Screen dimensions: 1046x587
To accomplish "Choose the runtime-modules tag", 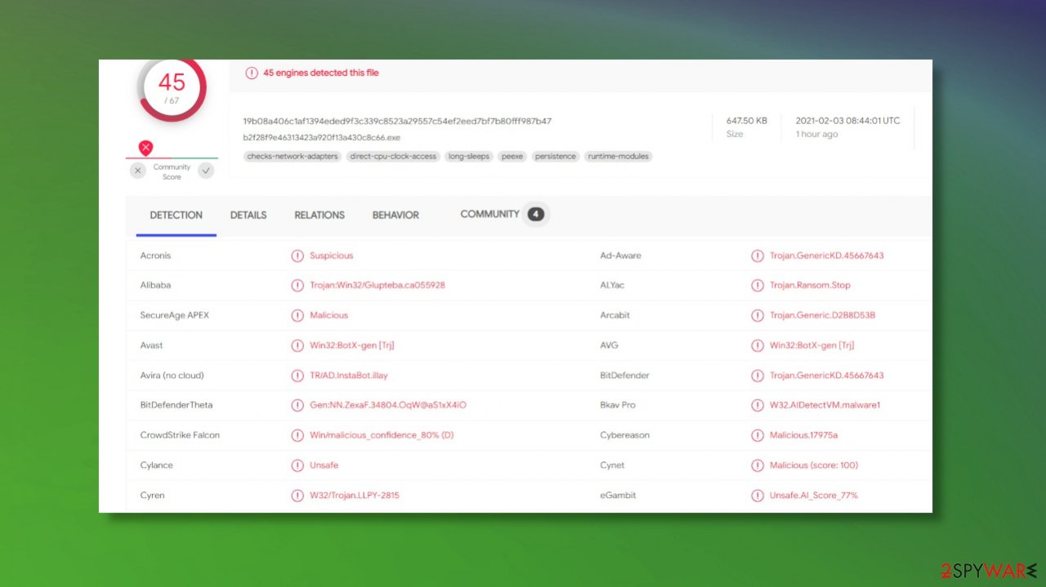I will 619,156.
